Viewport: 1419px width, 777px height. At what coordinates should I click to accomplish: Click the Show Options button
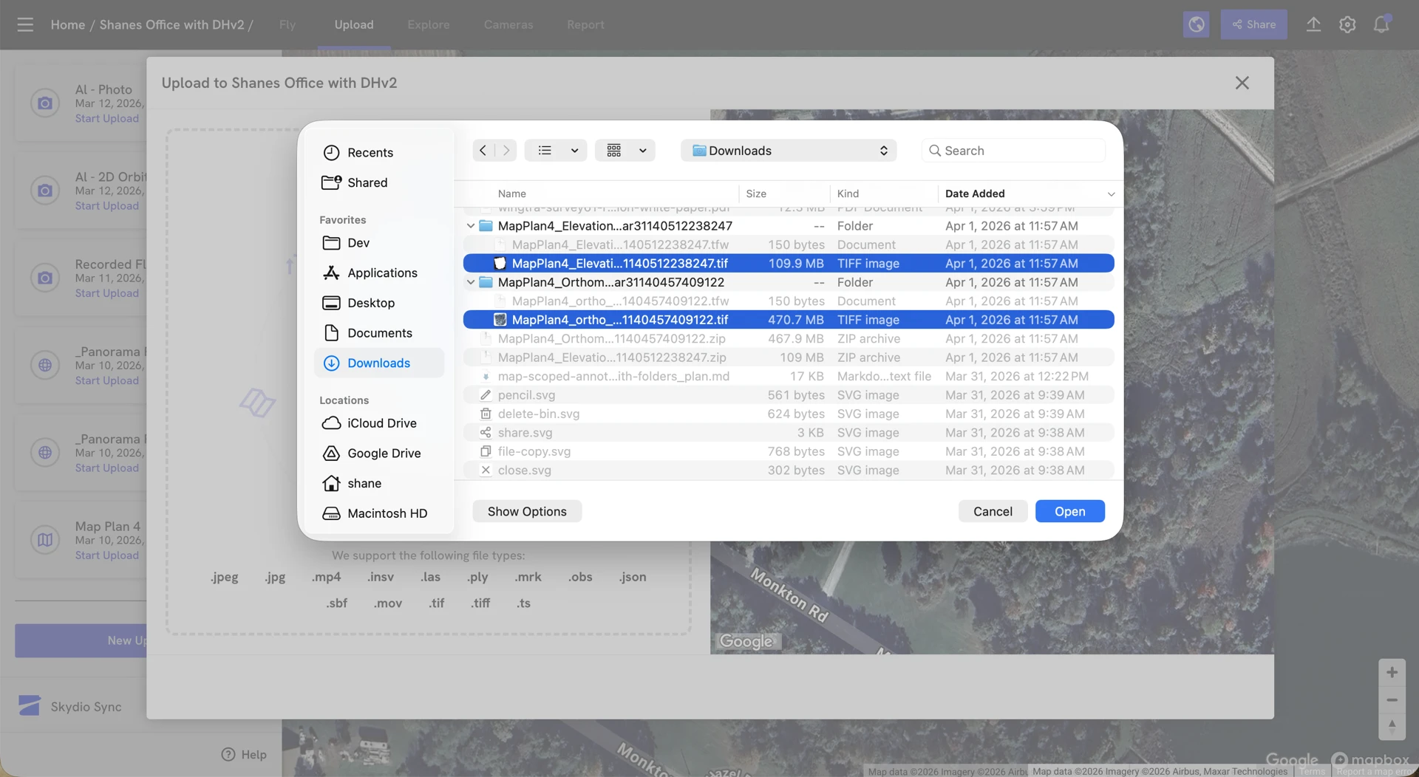pyautogui.click(x=526, y=510)
